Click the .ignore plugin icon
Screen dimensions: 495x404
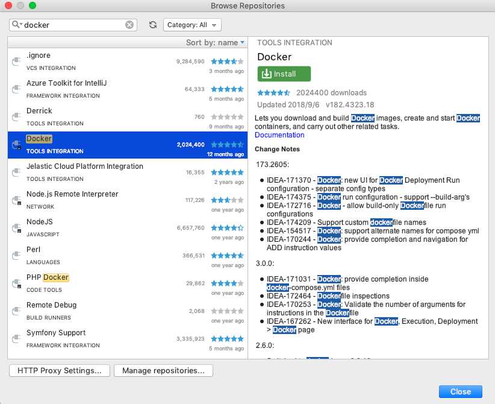click(x=16, y=62)
